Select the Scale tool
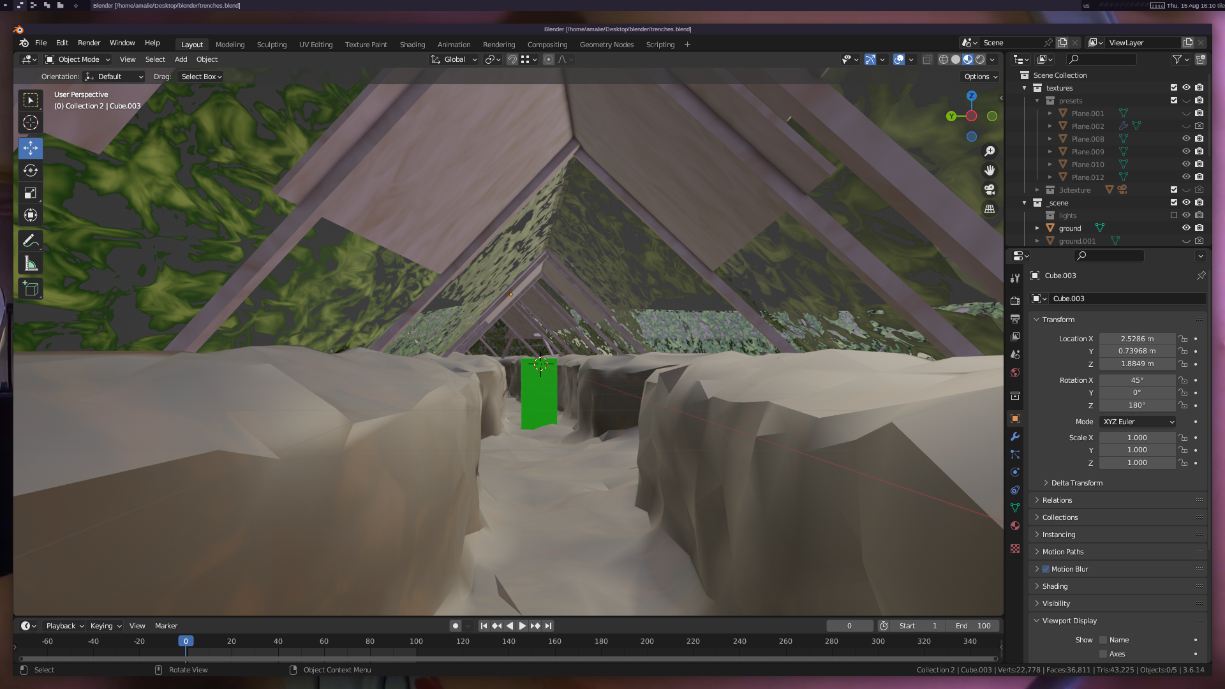1225x689 pixels. [x=30, y=193]
